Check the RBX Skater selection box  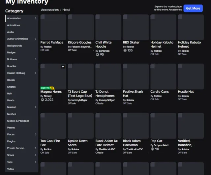click(125, 17)
